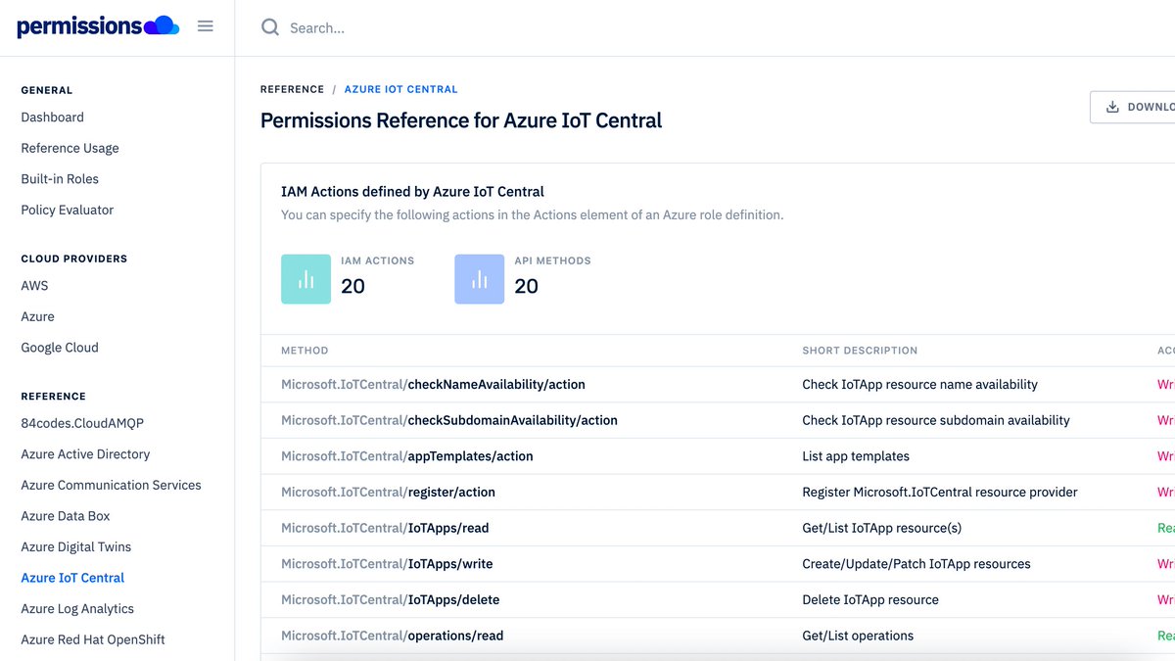Click 'IAM Actions defined by Azure IoT Central' heading
Image resolution: width=1175 pixels, height=661 pixels.
[412, 192]
